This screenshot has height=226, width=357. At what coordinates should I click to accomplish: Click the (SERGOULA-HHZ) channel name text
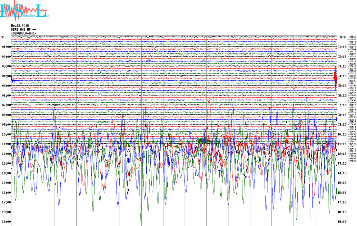23,33
